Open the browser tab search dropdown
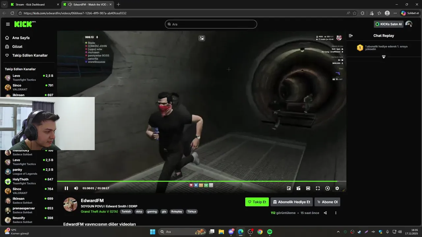This screenshot has width=422, height=237. [x=4, y=4]
